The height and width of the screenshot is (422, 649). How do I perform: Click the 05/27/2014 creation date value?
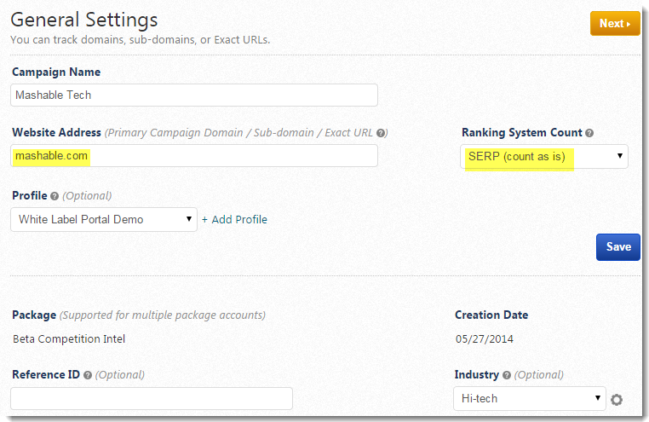click(x=484, y=338)
